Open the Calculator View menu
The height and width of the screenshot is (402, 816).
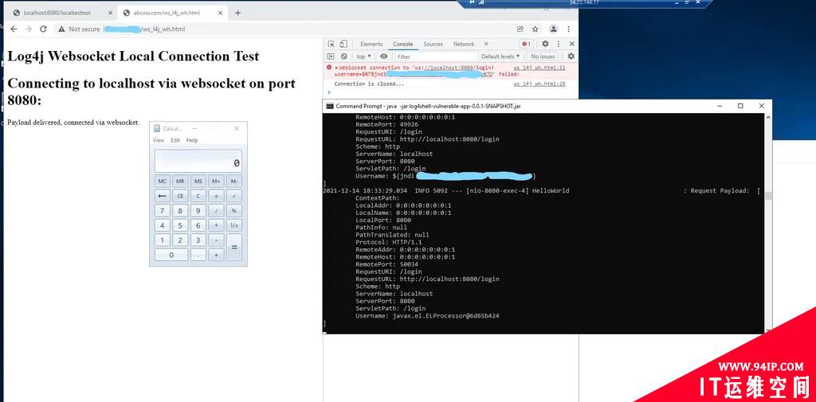159,140
